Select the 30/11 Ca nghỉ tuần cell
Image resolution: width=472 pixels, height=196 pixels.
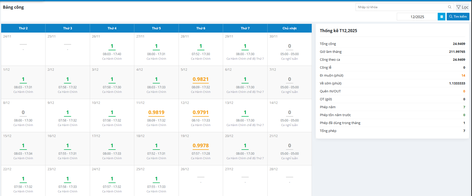pos(289,49)
